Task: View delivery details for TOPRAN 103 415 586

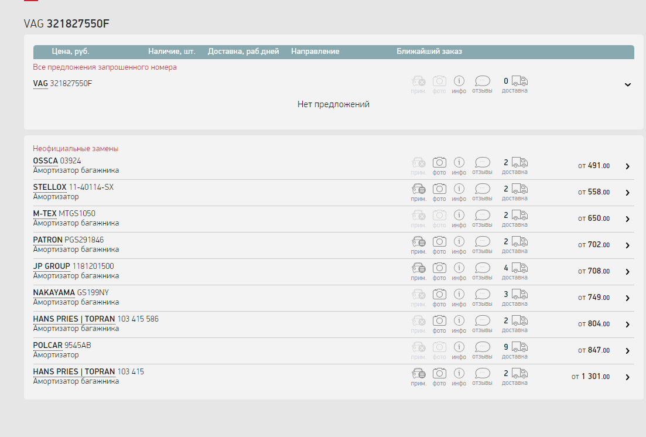Action: coord(515,325)
